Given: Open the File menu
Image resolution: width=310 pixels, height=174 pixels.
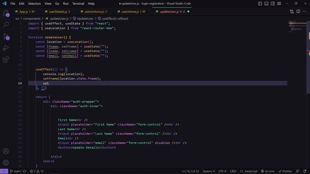Looking at the screenshot, I should tap(13, 3).
